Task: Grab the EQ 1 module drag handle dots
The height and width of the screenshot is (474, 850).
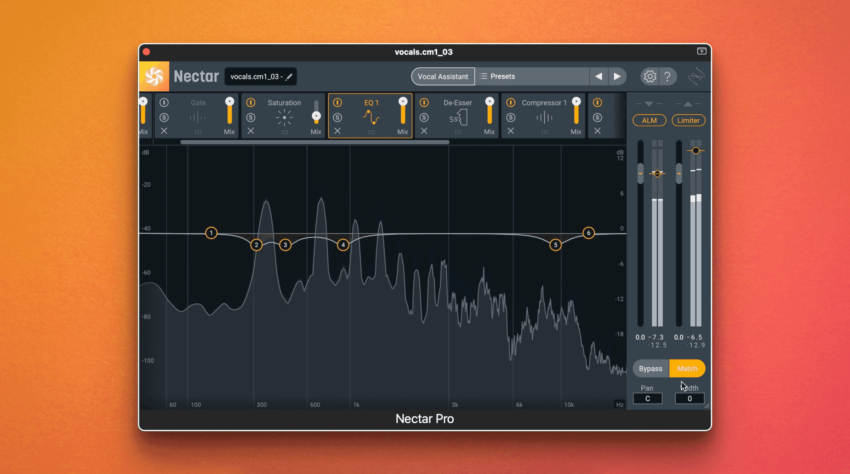Action: pyautogui.click(x=371, y=132)
